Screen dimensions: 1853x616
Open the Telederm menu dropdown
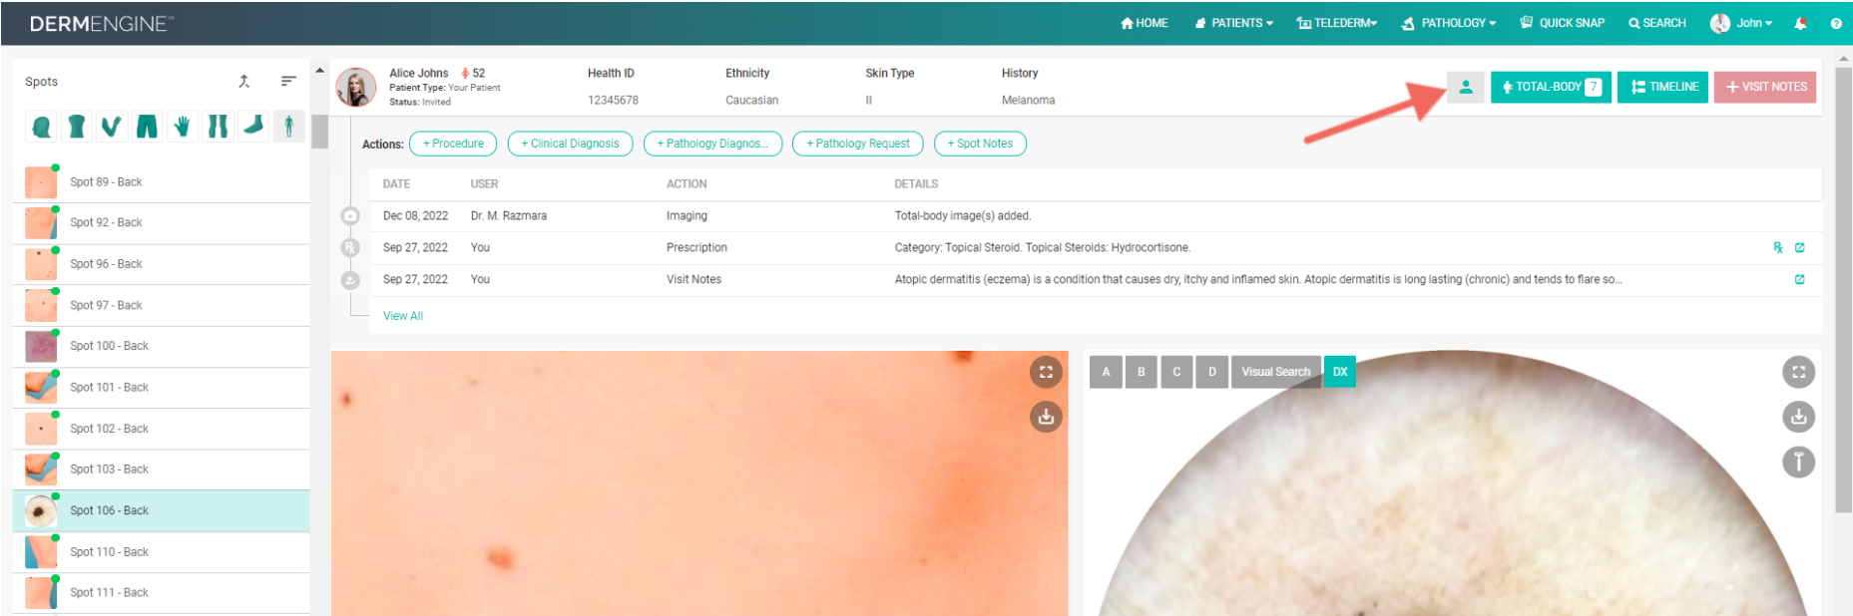pos(1336,23)
